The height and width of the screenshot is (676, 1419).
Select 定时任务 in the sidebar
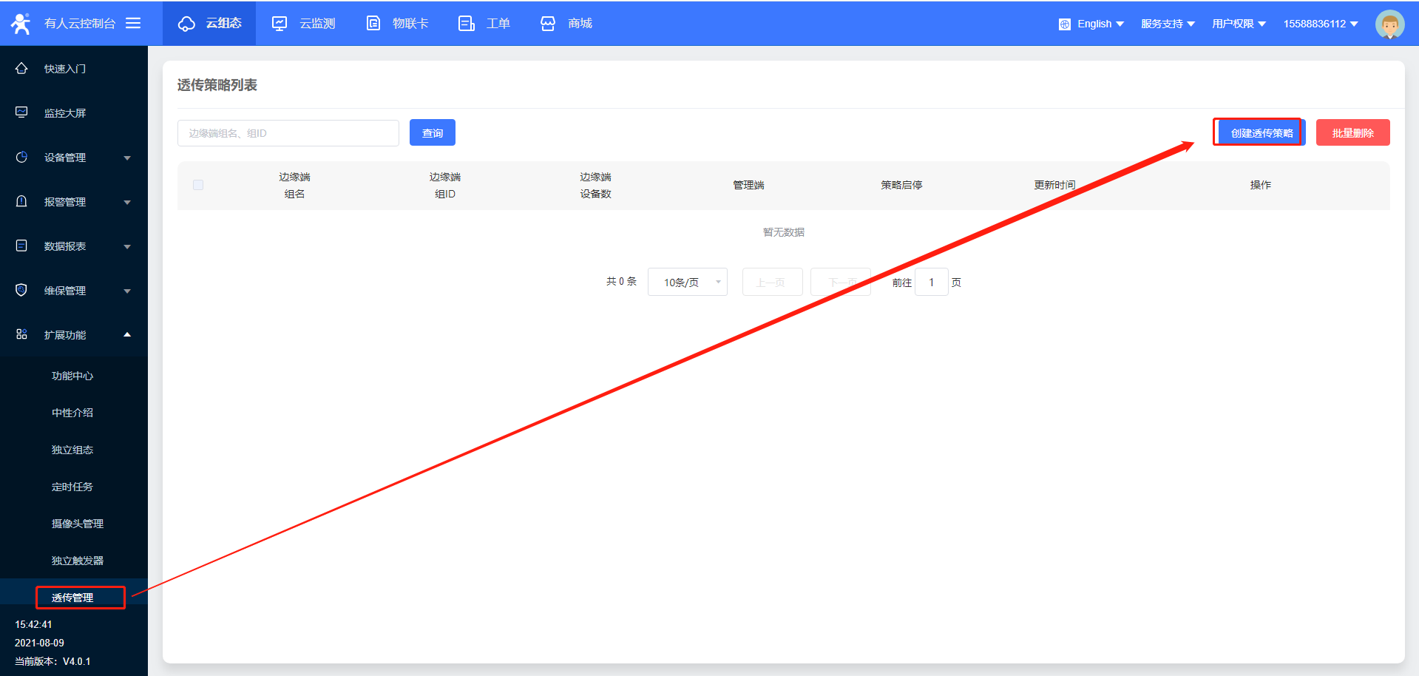[72, 487]
